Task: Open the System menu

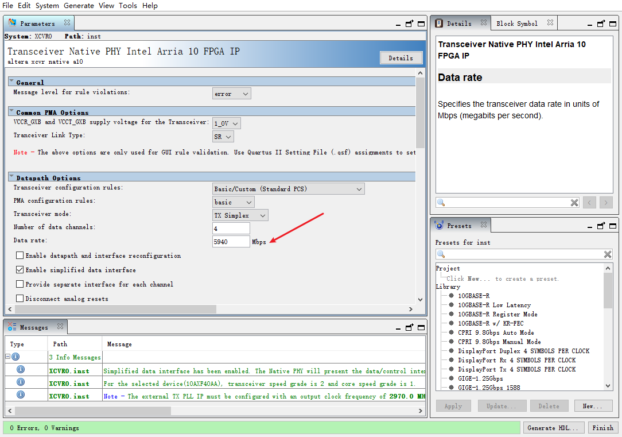Action: click(x=47, y=6)
